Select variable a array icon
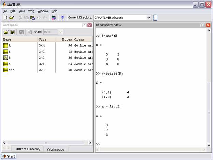This screenshot has width=213, height=160. [5, 64]
